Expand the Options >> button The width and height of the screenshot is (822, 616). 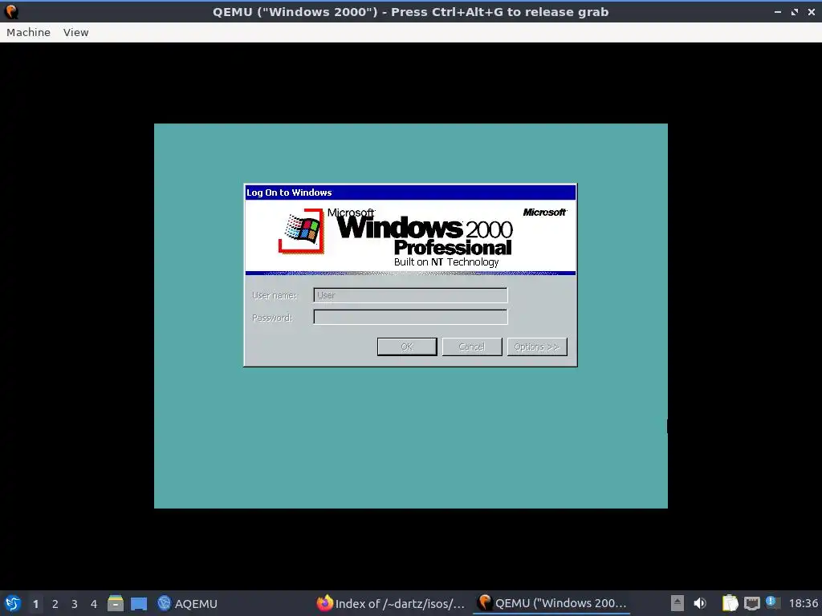(537, 346)
